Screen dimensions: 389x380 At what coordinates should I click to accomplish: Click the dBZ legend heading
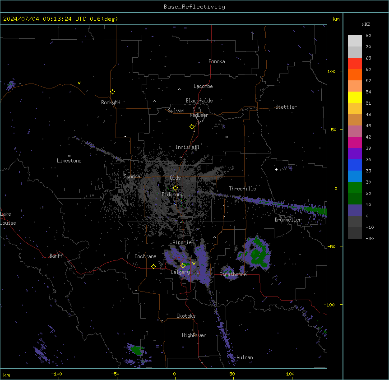[366, 24]
